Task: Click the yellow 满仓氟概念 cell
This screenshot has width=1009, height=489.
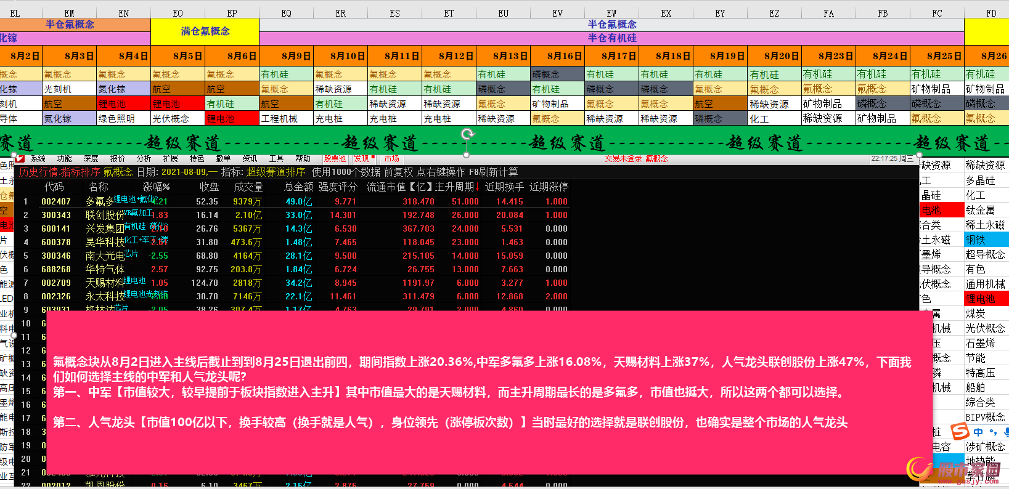Action: pyautogui.click(x=205, y=31)
